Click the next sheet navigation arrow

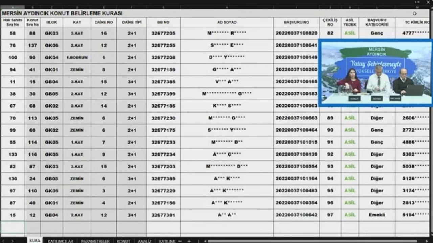point(13,241)
